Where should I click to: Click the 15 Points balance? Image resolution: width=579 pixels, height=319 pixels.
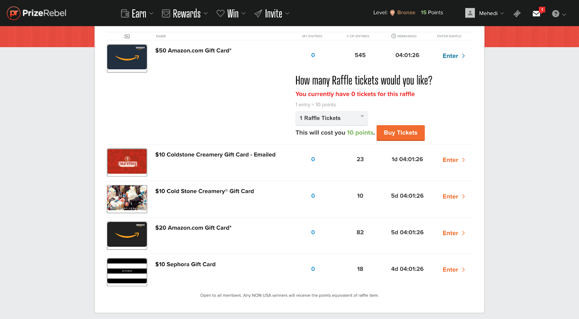[x=432, y=12]
